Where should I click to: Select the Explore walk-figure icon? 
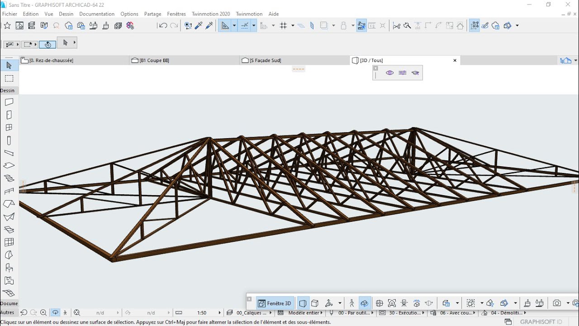tap(352, 303)
